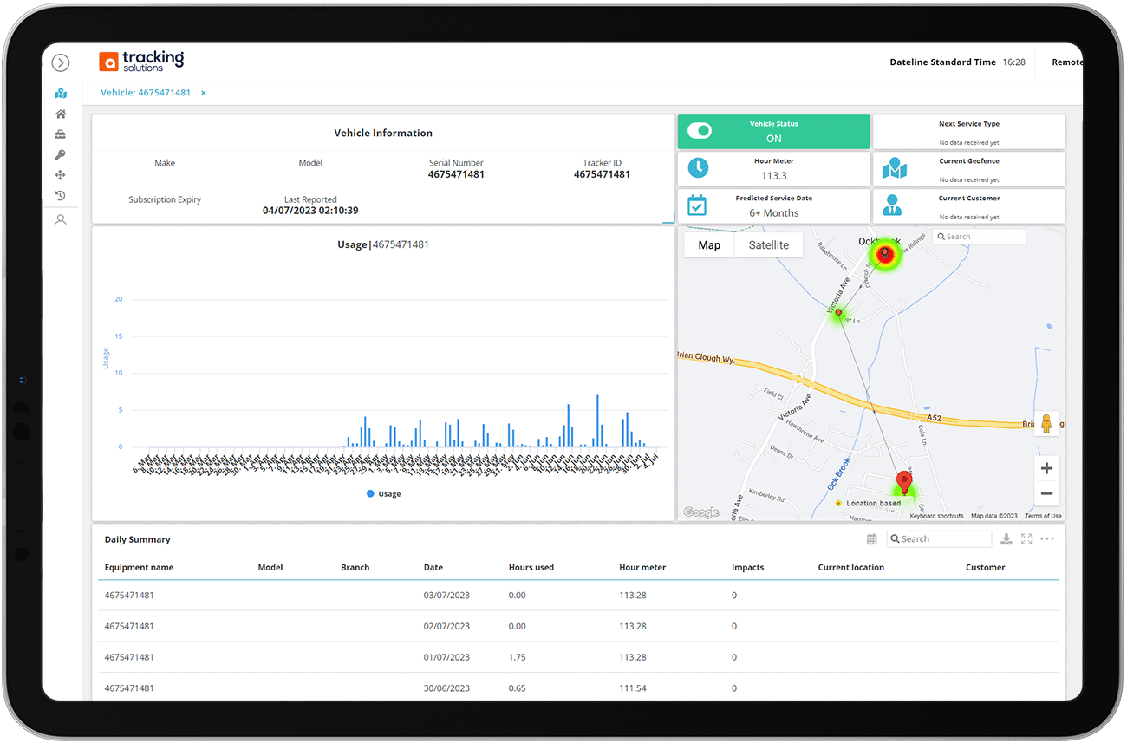The height and width of the screenshot is (743, 1127).
Task: Zoom in on the map
Action: 1046,469
